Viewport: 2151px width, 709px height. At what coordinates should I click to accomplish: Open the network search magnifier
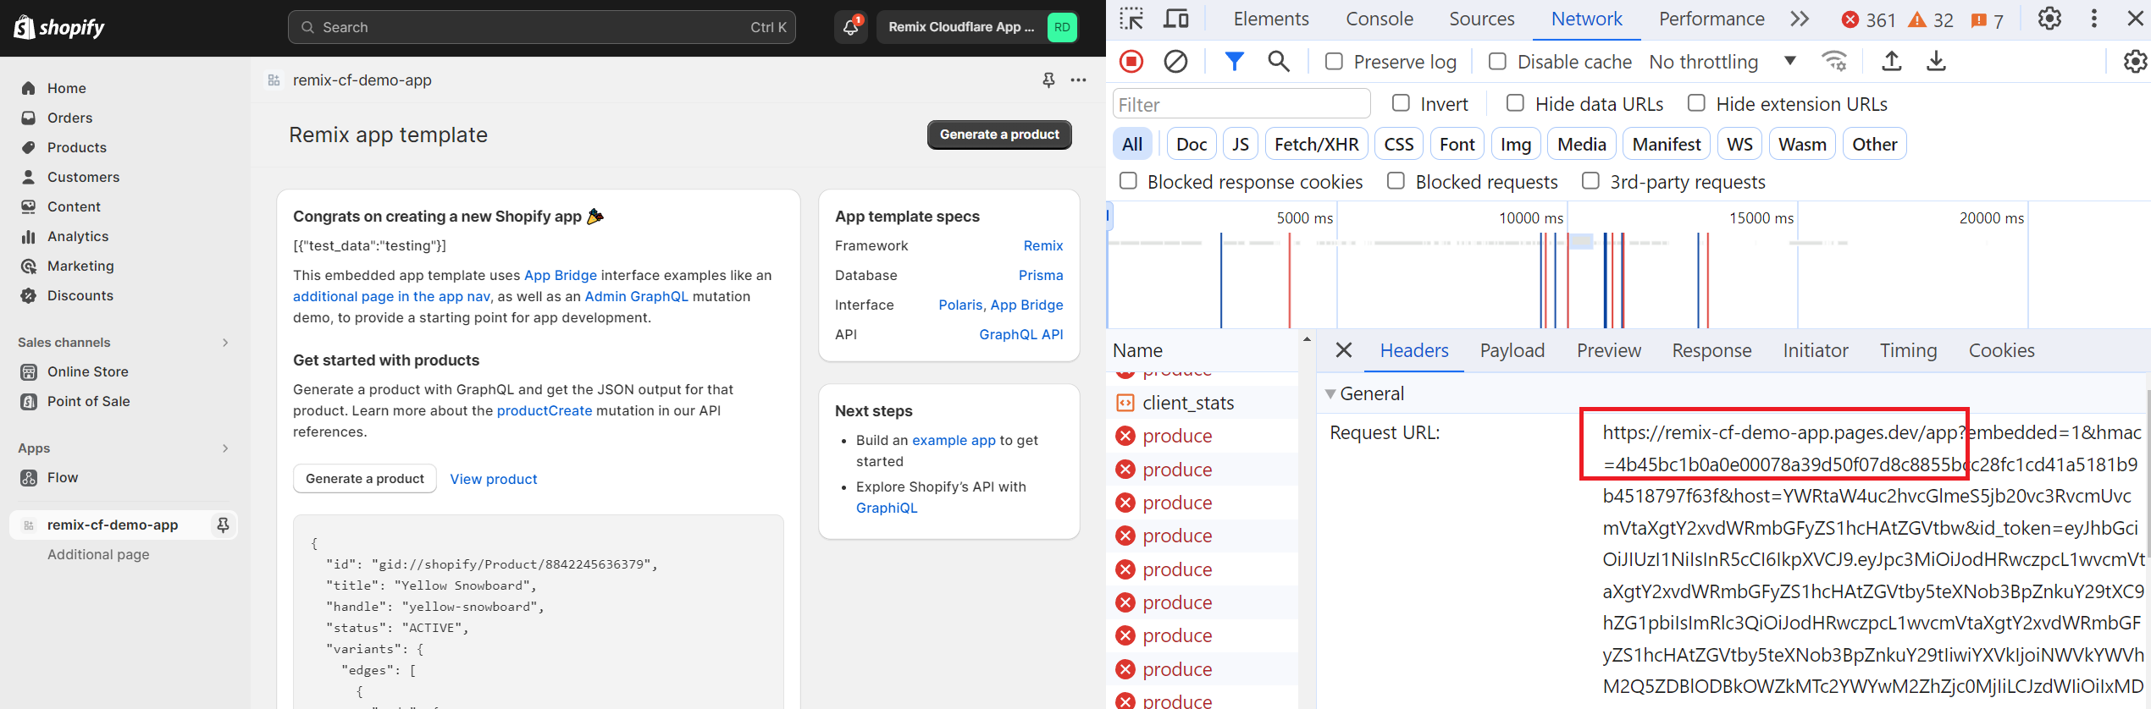pos(1279,61)
